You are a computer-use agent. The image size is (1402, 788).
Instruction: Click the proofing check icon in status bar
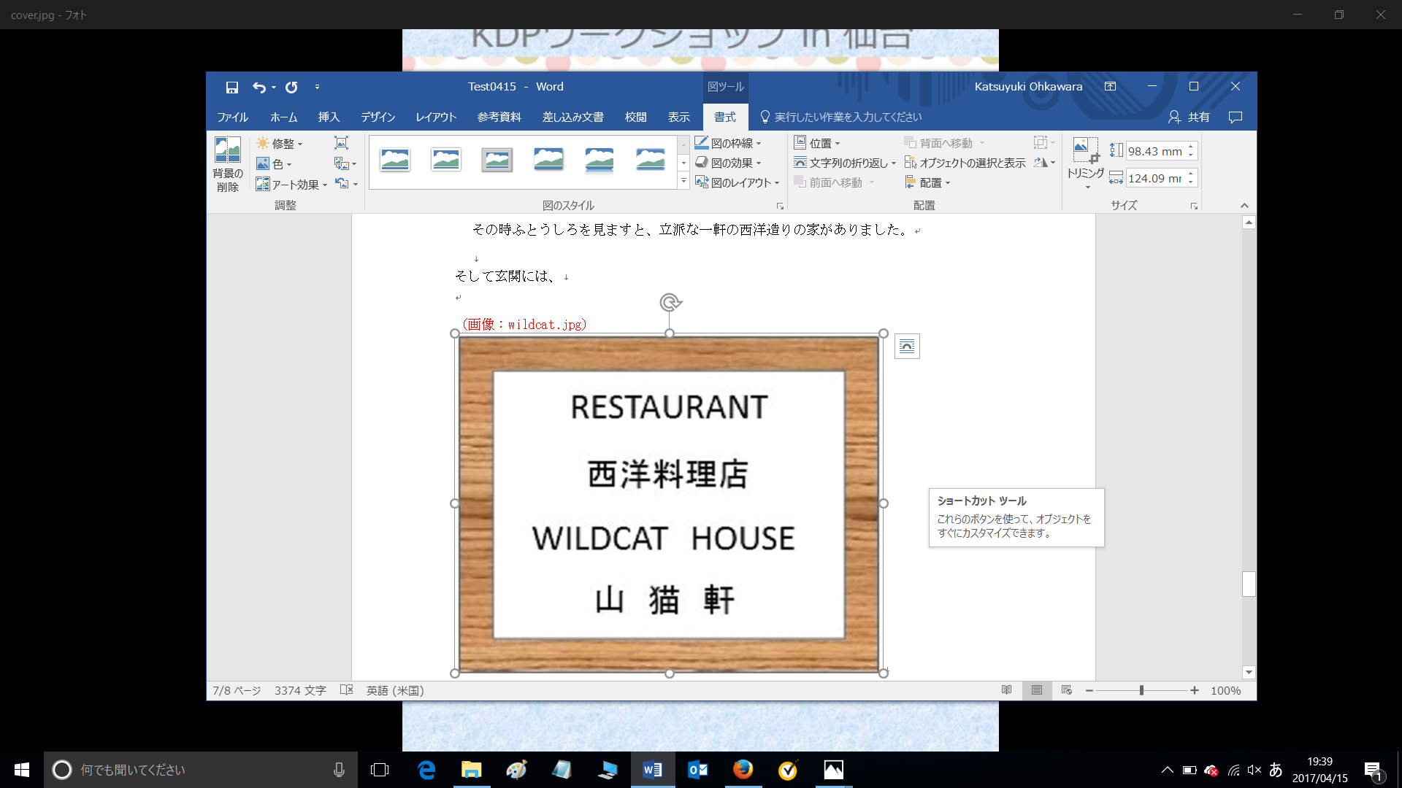(x=345, y=690)
